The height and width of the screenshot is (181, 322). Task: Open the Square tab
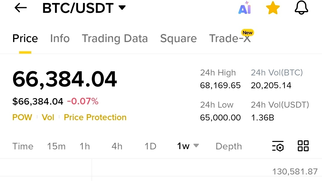coord(179,38)
